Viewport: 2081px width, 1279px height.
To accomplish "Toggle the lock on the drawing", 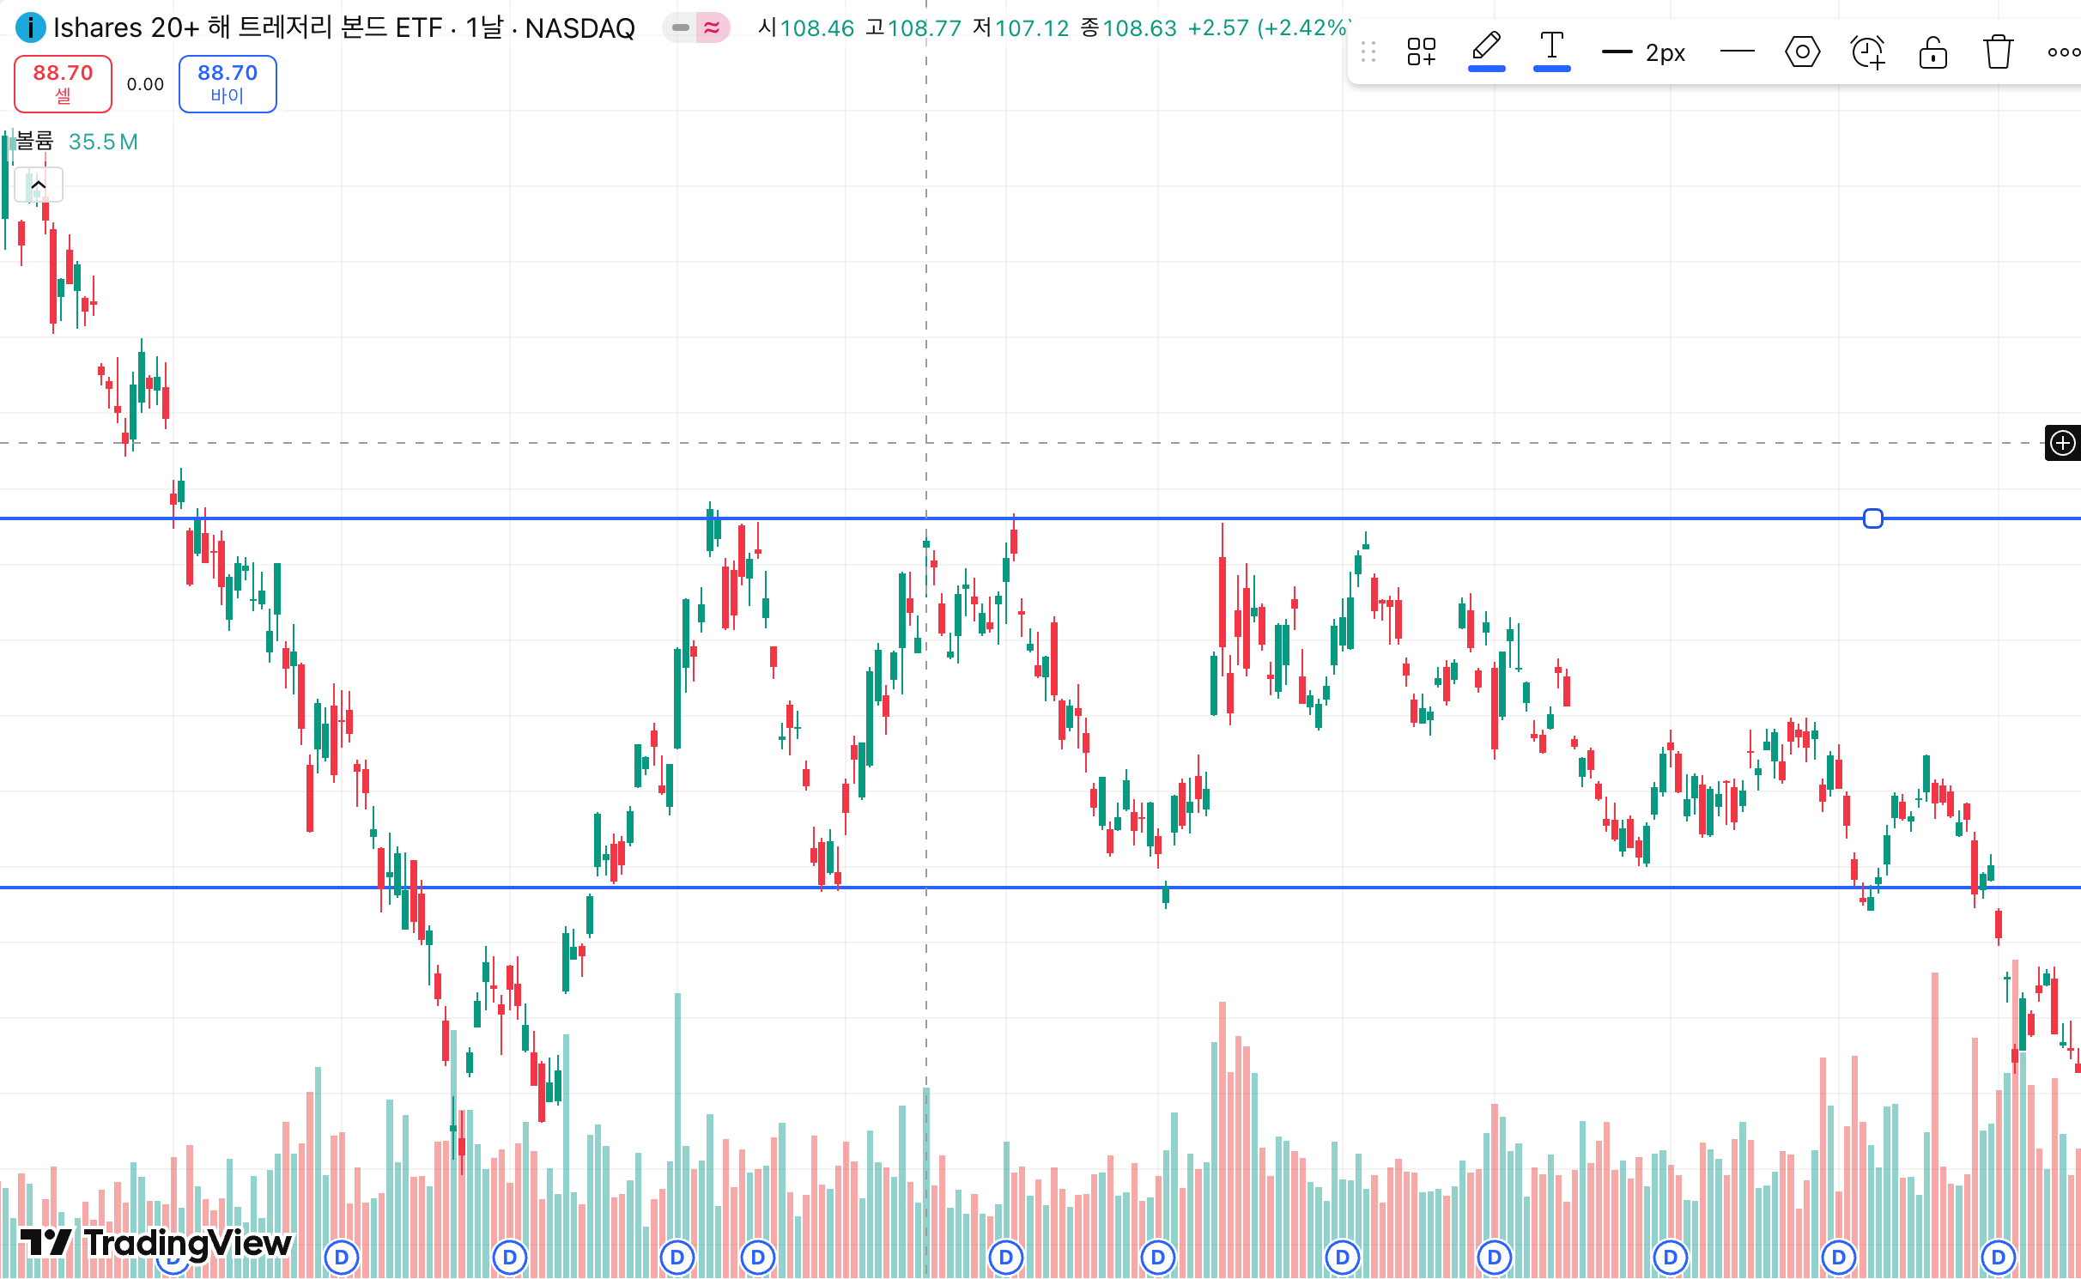I will [x=1932, y=52].
